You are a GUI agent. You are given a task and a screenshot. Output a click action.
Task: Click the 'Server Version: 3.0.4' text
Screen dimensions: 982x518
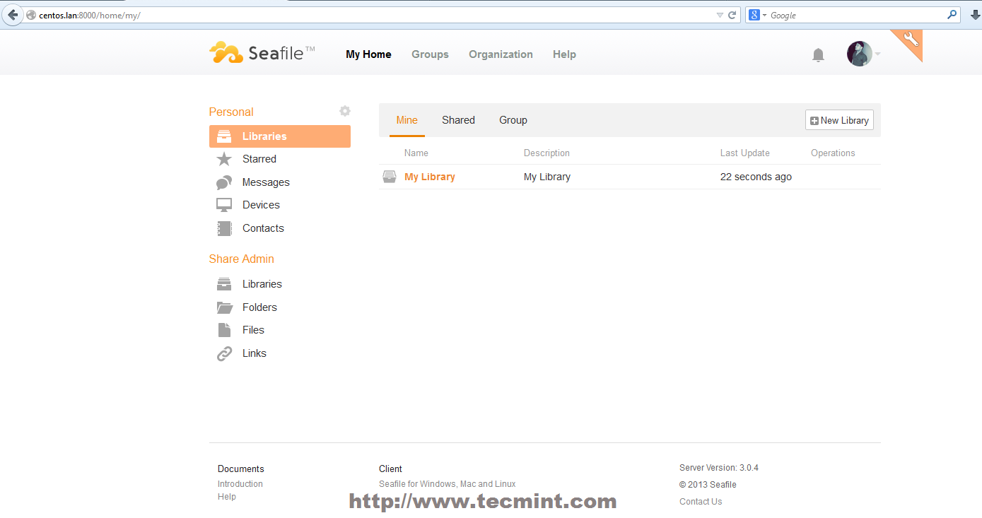[719, 468]
